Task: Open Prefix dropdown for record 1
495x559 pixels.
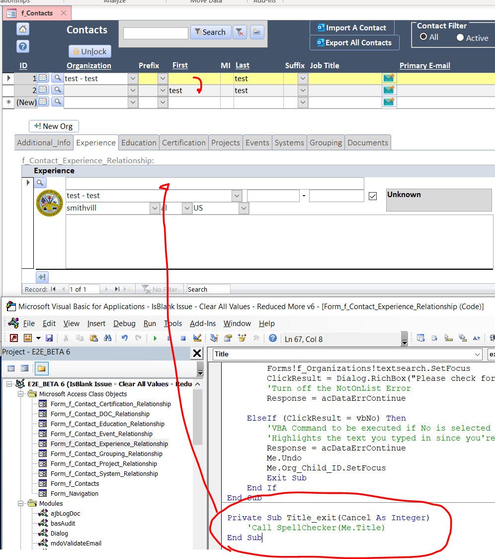Action: (163, 79)
